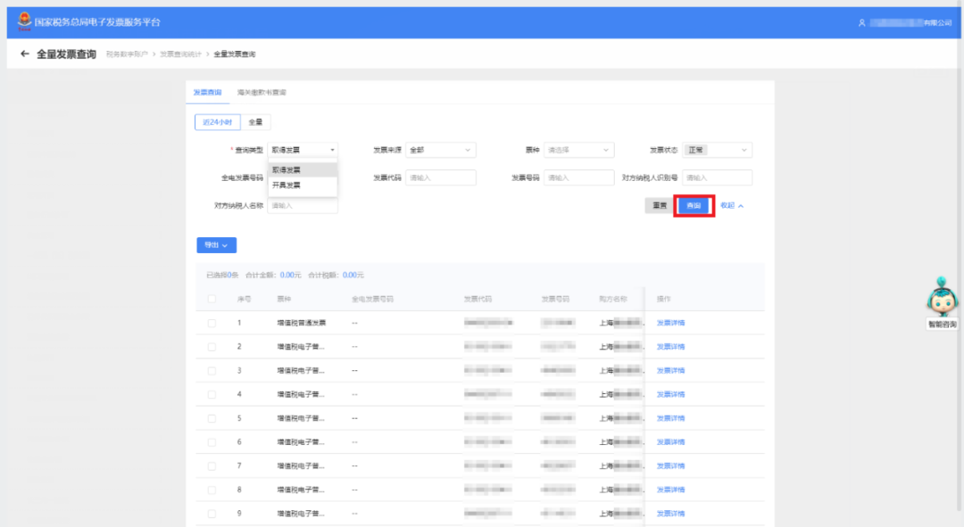Open the 发票状态 dropdown
This screenshot has height=527, width=964.
718,150
